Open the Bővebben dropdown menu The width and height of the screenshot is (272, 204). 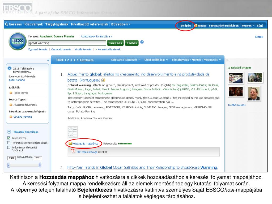[x=121, y=24]
